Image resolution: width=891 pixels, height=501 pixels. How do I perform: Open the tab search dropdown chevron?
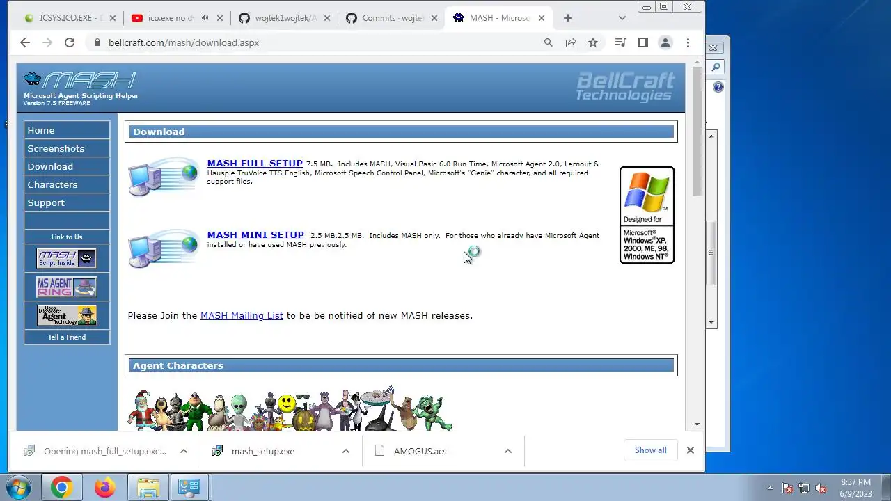coord(622,18)
